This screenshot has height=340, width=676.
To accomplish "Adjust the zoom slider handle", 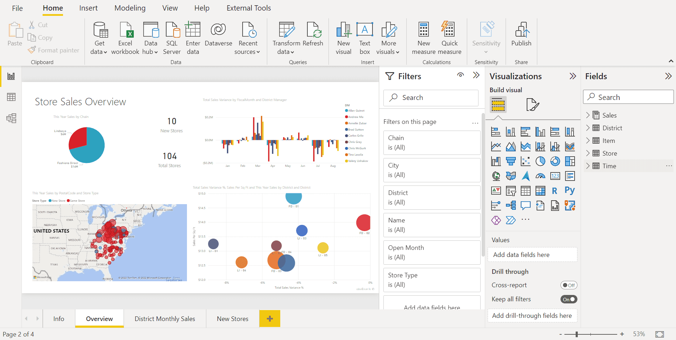I will [576, 334].
